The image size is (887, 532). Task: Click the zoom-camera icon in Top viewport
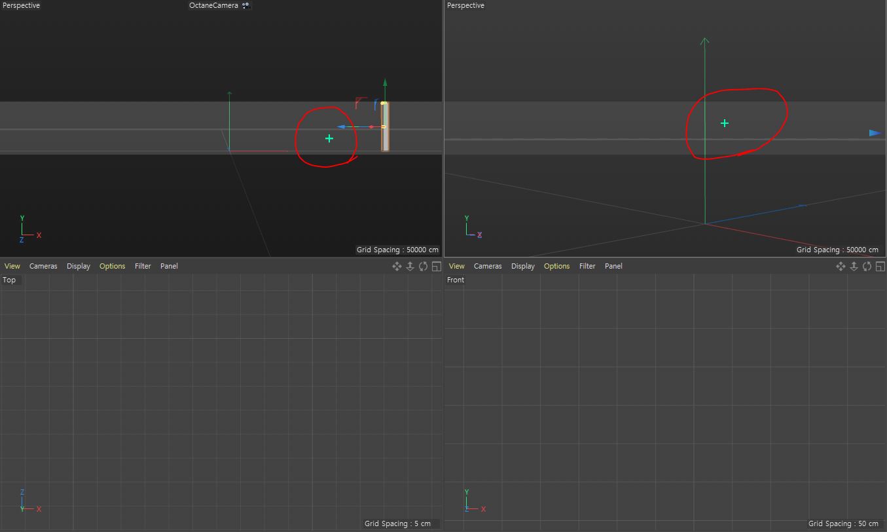(410, 266)
